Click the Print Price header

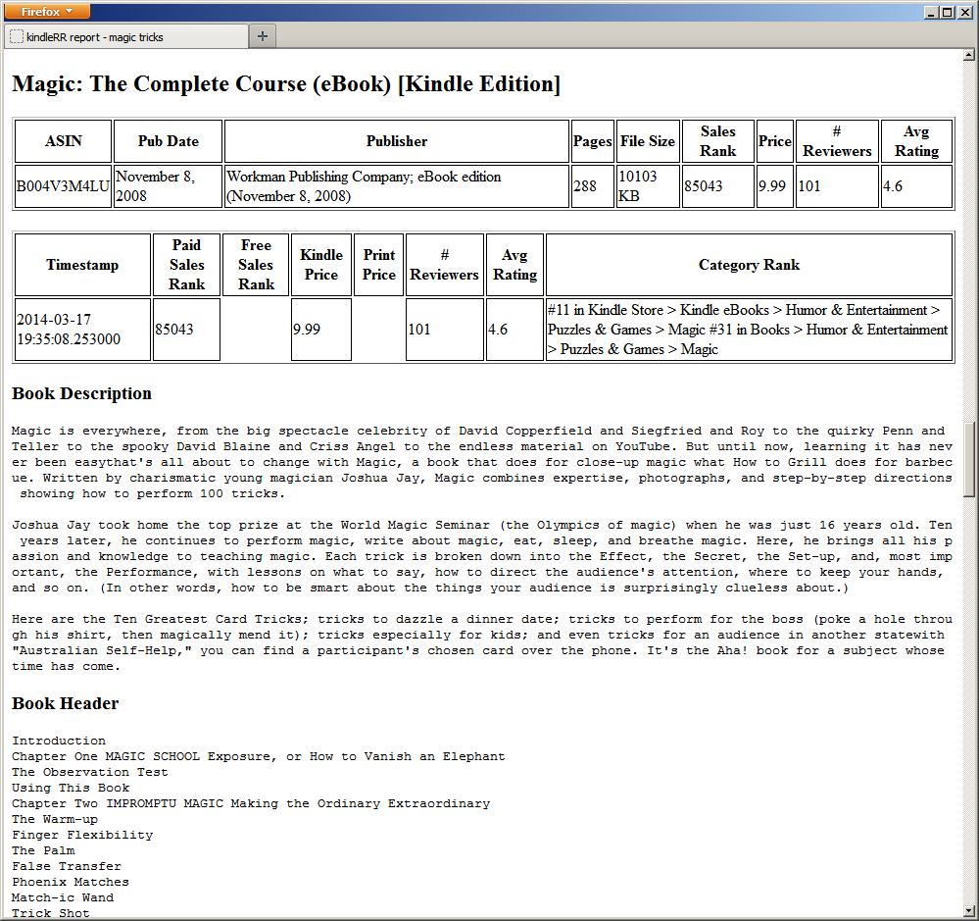379,265
